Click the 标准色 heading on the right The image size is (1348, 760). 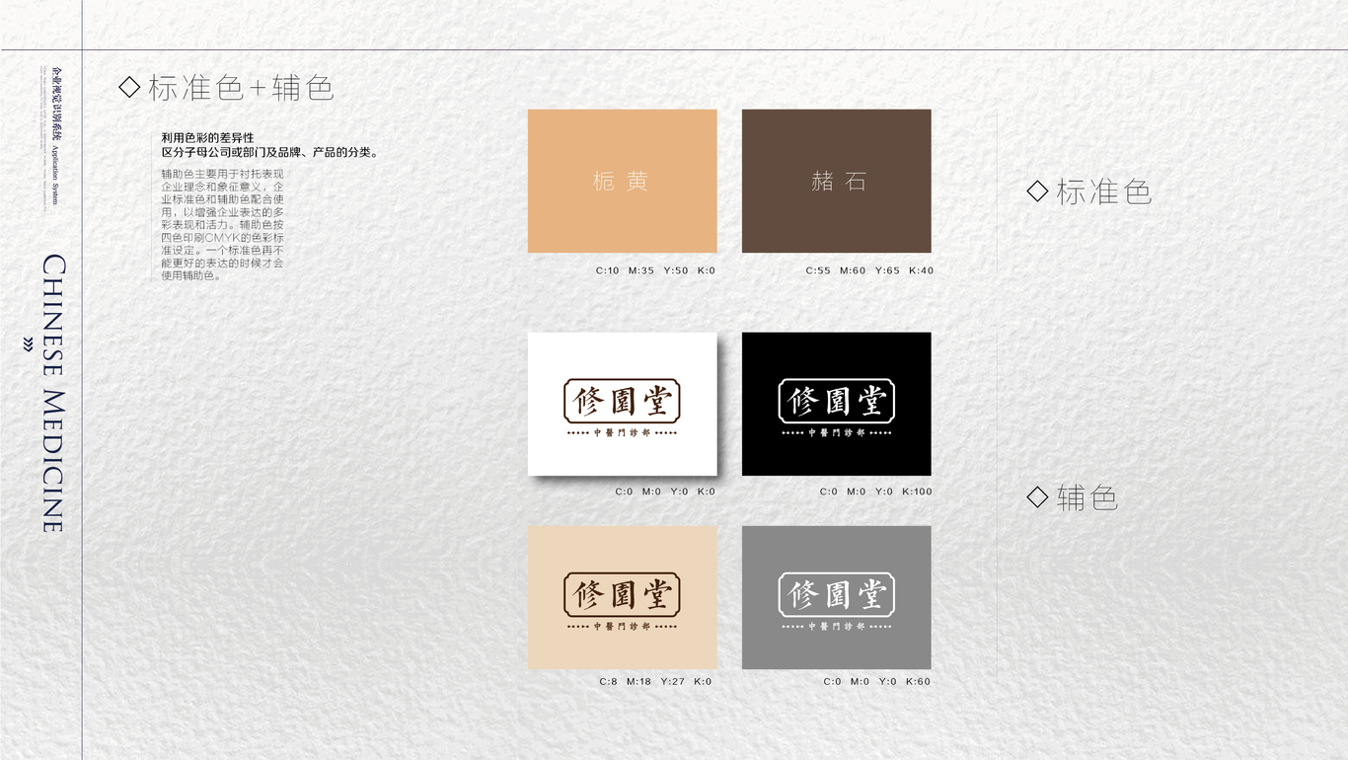click(1104, 190)
